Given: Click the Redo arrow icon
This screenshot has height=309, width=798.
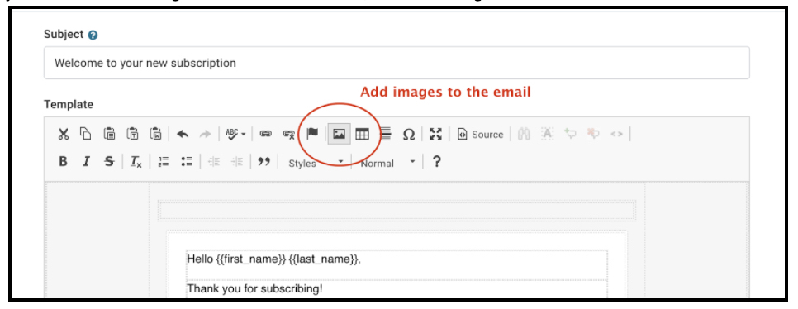Looking at the screenshot, I should click(205, 135).
